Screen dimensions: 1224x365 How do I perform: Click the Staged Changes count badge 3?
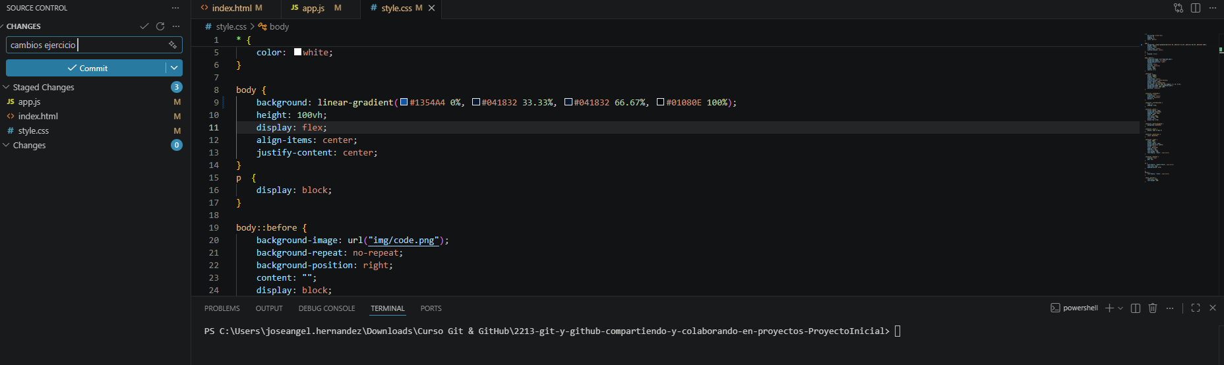pos(177,87)
